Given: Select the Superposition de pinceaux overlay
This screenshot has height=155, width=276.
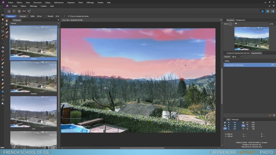Looking at the screenshot, I should tap(250, 65).
